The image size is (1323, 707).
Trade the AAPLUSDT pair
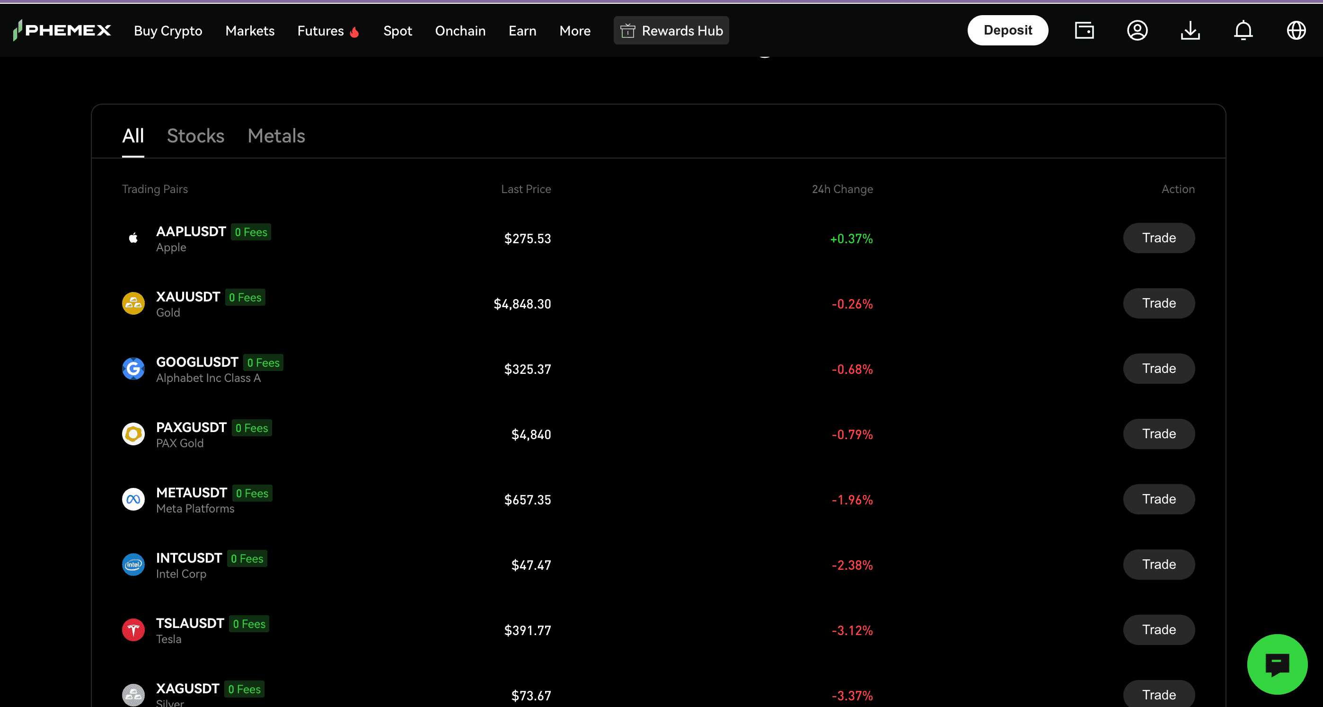click(1158, 238)
